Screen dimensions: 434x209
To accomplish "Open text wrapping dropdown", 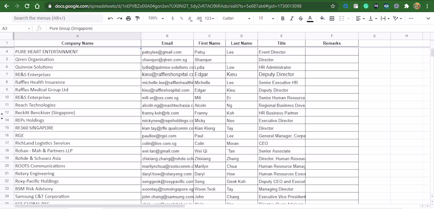I will click(385, 18).
